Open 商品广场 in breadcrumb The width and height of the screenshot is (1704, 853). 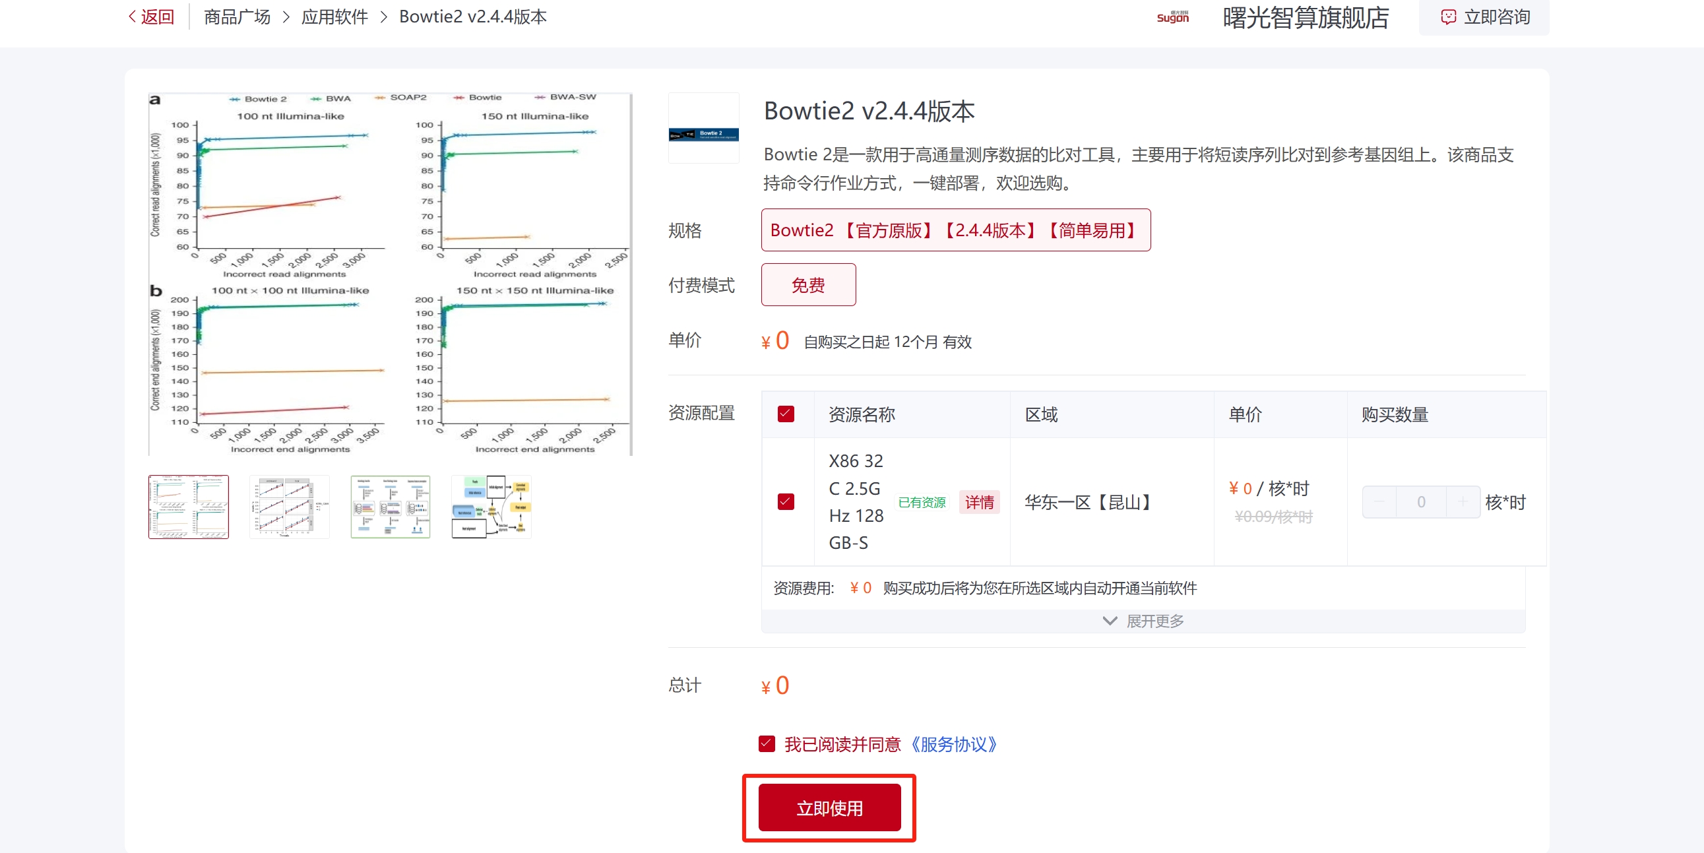tap(237, 16)
